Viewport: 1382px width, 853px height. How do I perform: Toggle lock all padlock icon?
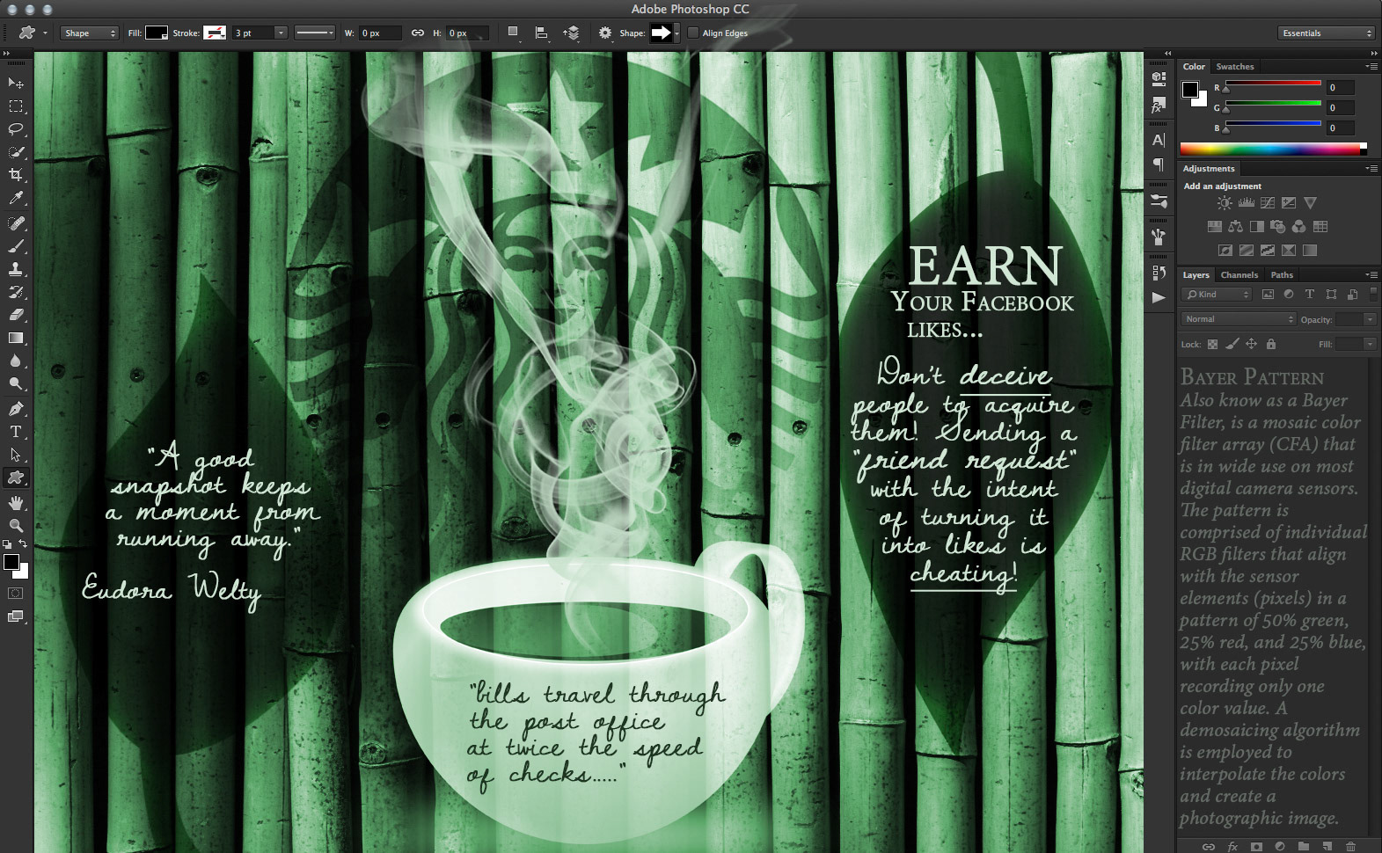(1270, 344)
